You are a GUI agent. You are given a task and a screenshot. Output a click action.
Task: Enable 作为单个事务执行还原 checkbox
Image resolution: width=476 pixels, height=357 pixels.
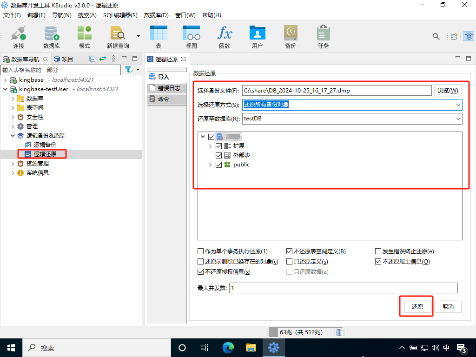click(201, 251)
